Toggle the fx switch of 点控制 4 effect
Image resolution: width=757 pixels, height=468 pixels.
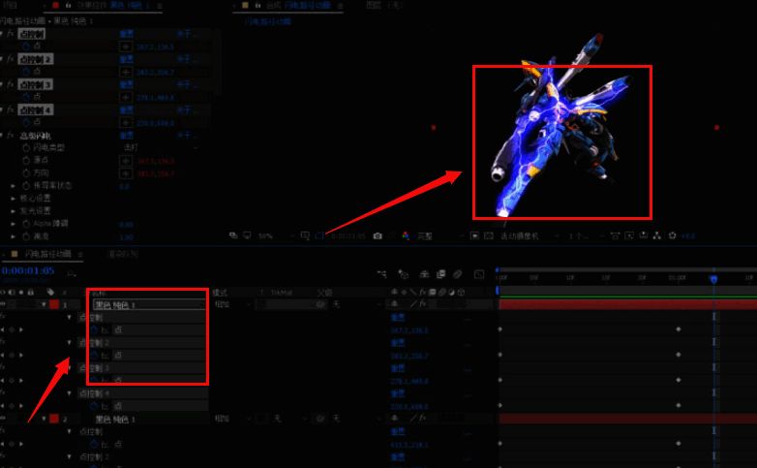10,109
